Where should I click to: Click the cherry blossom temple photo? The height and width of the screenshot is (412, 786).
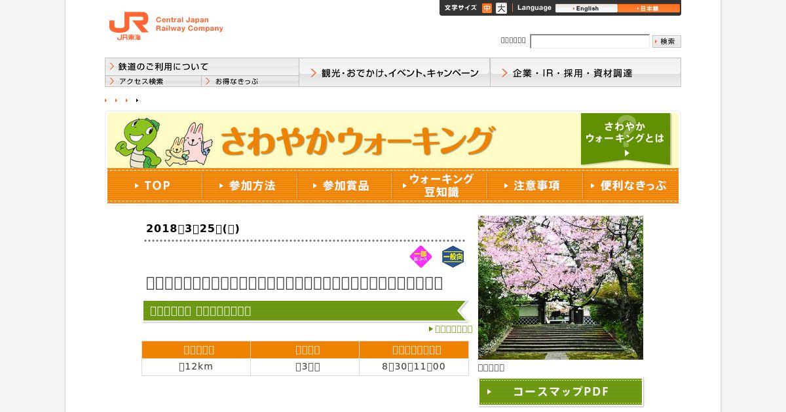(561, 288)
